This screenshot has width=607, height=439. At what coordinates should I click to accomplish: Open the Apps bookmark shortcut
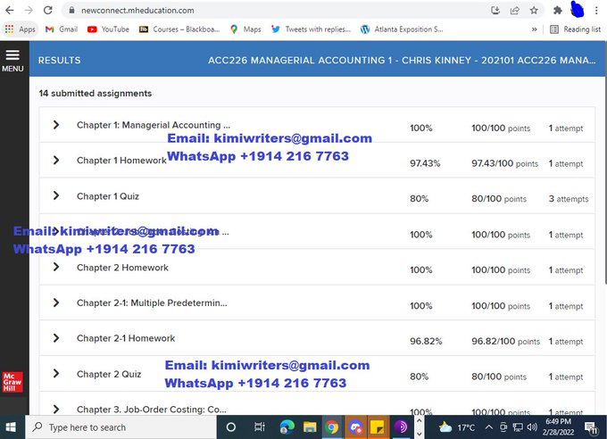click(21, 29)
